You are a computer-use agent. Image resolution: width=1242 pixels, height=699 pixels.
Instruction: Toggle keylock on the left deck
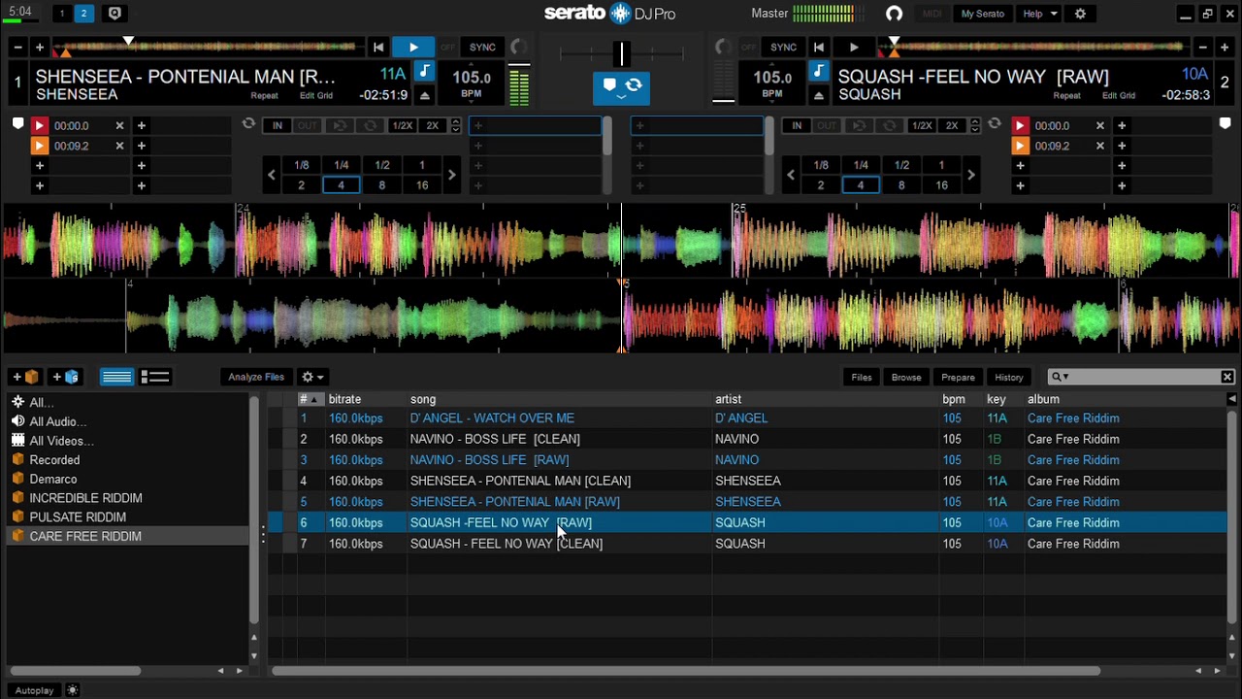click(424, 71)
